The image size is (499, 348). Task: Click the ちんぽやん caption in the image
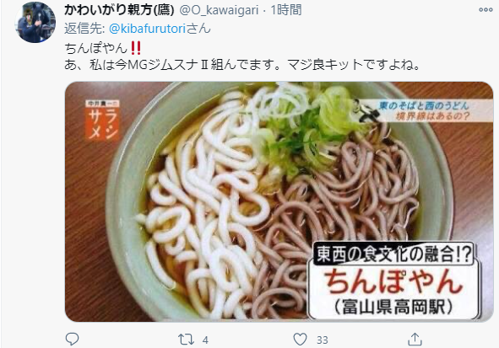(x=393, y=281)
